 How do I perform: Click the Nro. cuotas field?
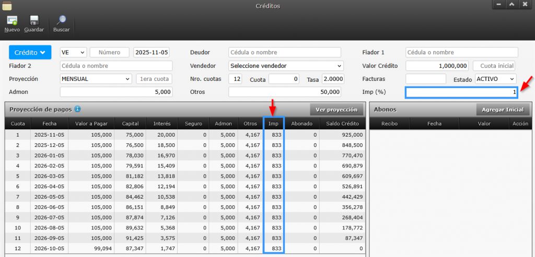click(x=235, y=79)
